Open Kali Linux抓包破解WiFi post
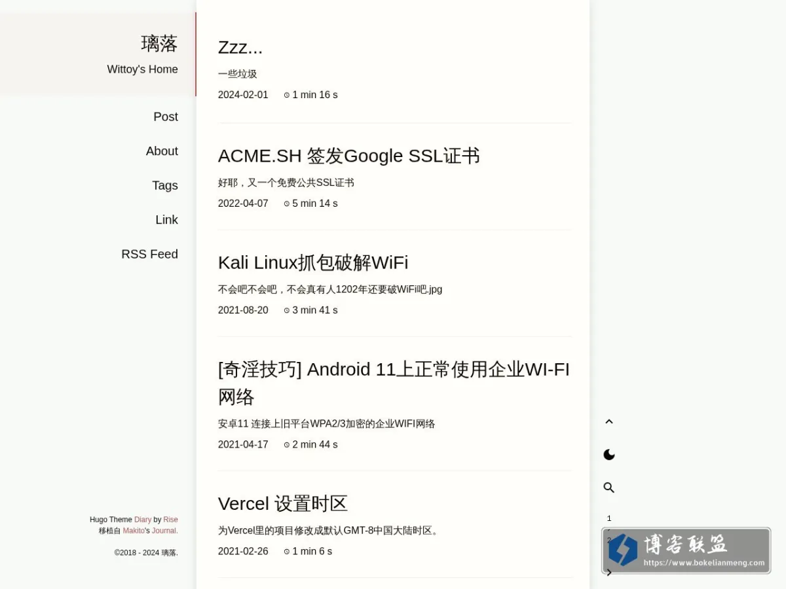 (x=313, y=262)
